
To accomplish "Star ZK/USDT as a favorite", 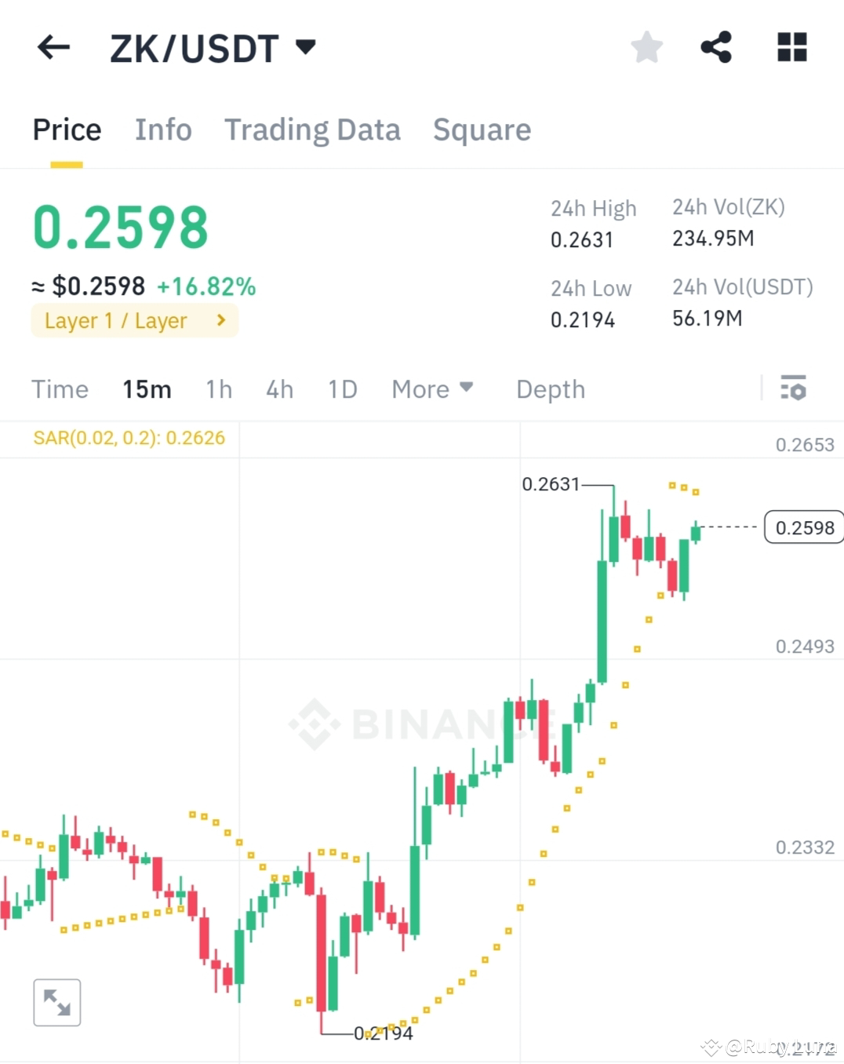I will point(646,47).
